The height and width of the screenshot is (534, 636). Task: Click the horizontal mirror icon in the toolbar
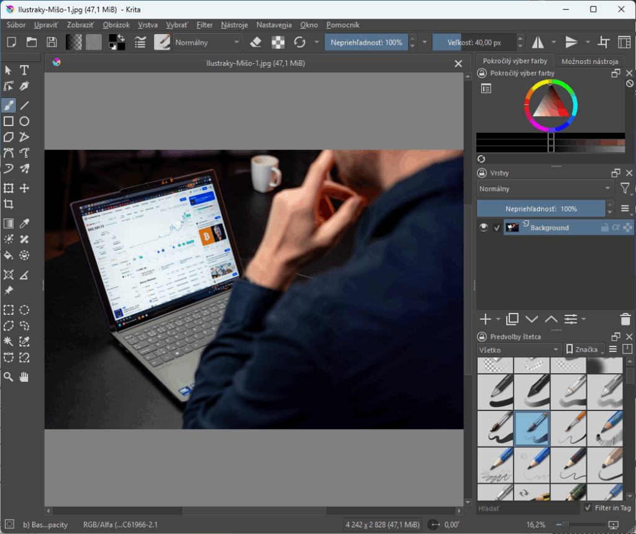(538, 42)
